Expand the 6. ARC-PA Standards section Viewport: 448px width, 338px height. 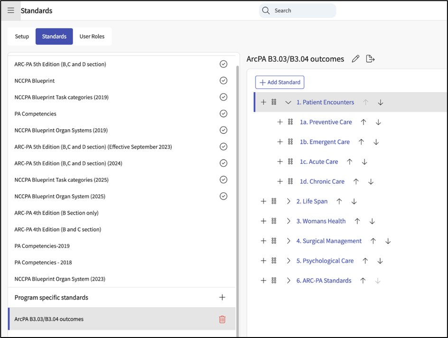pyautogui.click(x=288, y=281)
